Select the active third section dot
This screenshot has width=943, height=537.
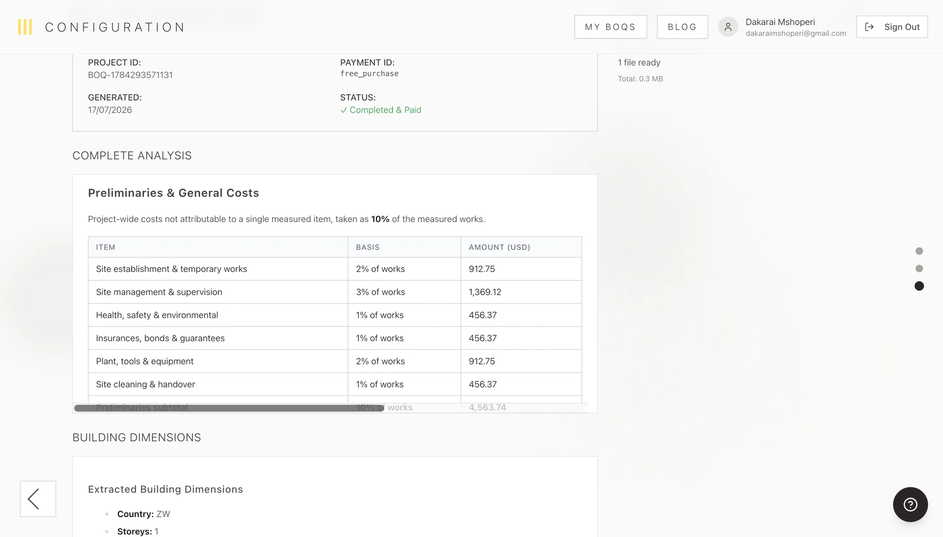[x=919, y=286]
